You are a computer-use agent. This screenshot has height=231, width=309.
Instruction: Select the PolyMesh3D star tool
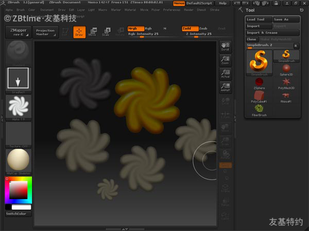286,84
